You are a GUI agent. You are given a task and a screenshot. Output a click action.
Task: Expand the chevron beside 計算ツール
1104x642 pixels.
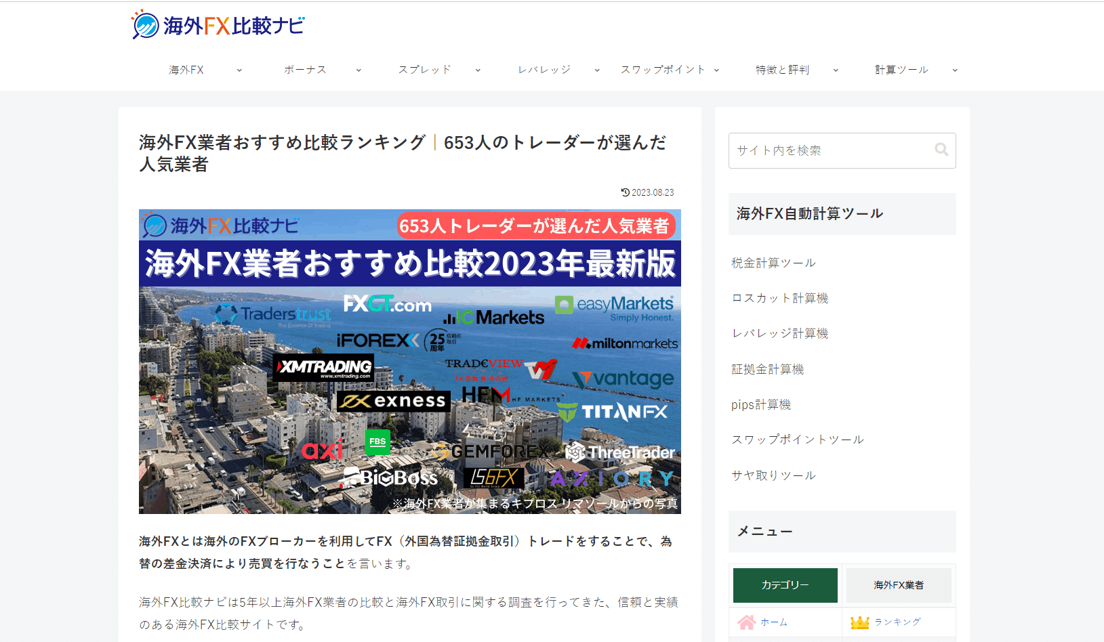click(955, 70)
